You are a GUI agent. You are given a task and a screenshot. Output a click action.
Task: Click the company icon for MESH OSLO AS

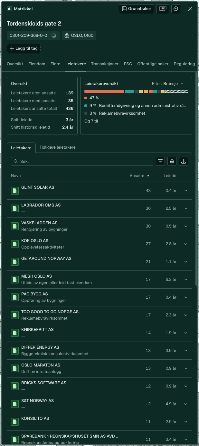point(15,280)
